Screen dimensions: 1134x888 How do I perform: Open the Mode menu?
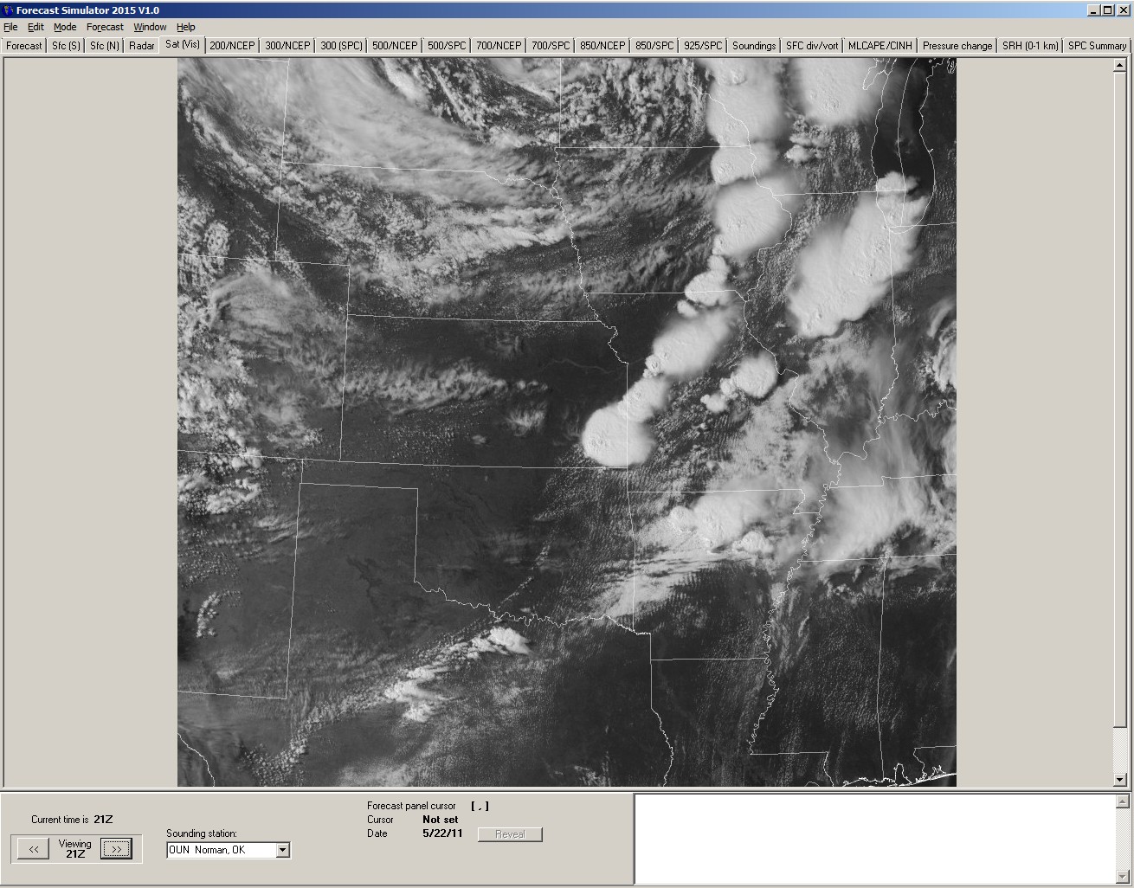click(x=65, y=27)
